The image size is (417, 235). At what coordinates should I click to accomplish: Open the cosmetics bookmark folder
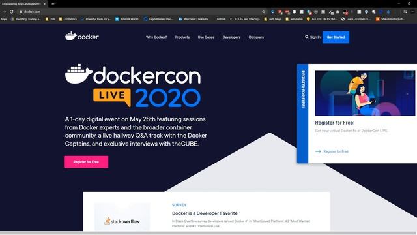click(68, 19)
